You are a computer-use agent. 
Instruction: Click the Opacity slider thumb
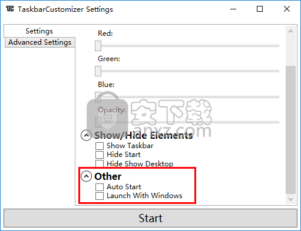(98, 122)
